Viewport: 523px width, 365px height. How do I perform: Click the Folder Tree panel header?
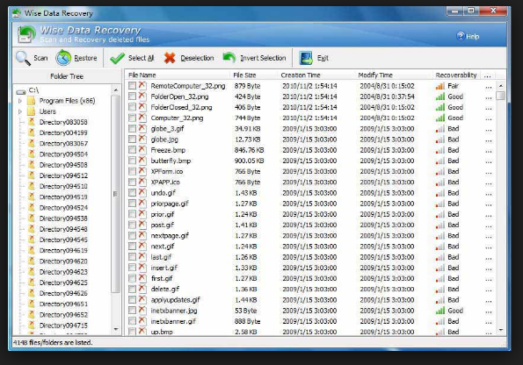(x=67, y=76)
